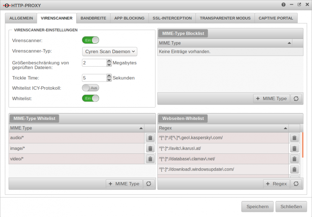Delete the audio/* MIME type entry
This screenshot has width=312, height=217.
pyautogui.click(x=150, y=138)
